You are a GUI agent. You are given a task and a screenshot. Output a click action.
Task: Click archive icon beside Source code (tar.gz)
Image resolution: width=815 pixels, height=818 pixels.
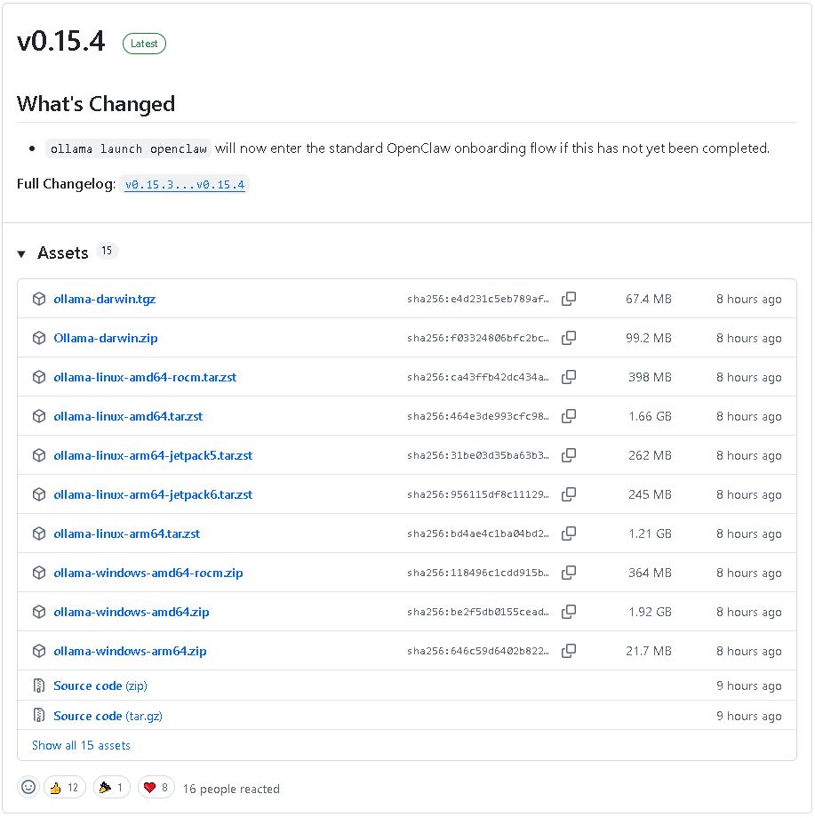click(39, 715)
